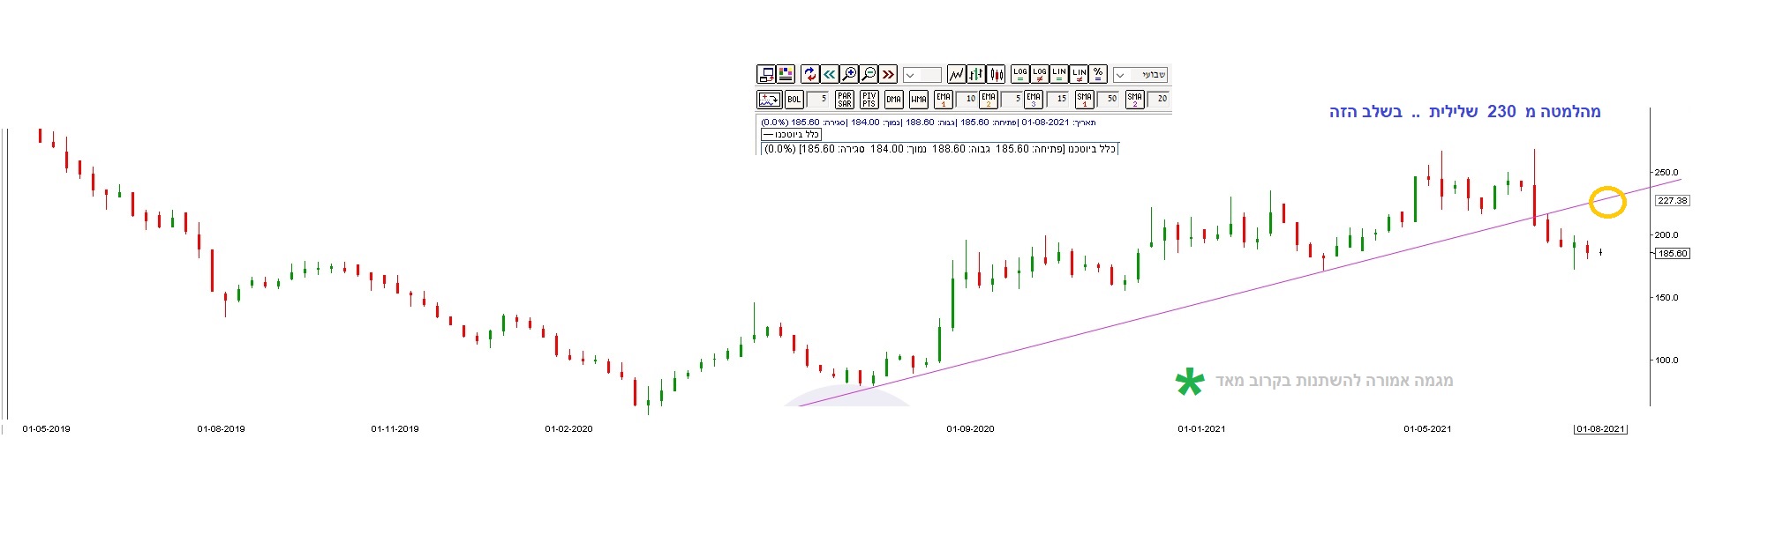Image resolution: width=1783 pixels, height=550 pixels.
Task: Click the 185.60 price label on axis
Action: (1673, 254)
